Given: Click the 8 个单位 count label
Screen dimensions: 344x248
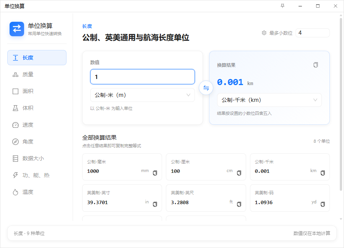Looking at the screenshot, I should click(321, 141).
